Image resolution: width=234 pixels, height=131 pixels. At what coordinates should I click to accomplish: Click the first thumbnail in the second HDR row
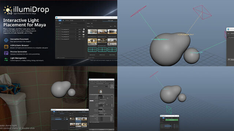pyautogui.click(x=92, y=41)
